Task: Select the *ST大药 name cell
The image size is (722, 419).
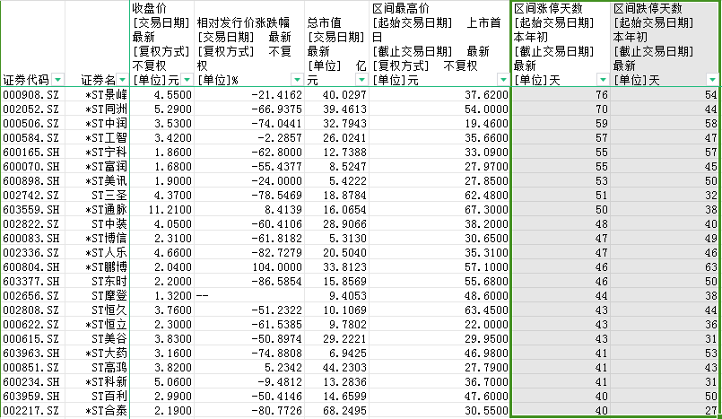Action: click(x=97, y=354)
